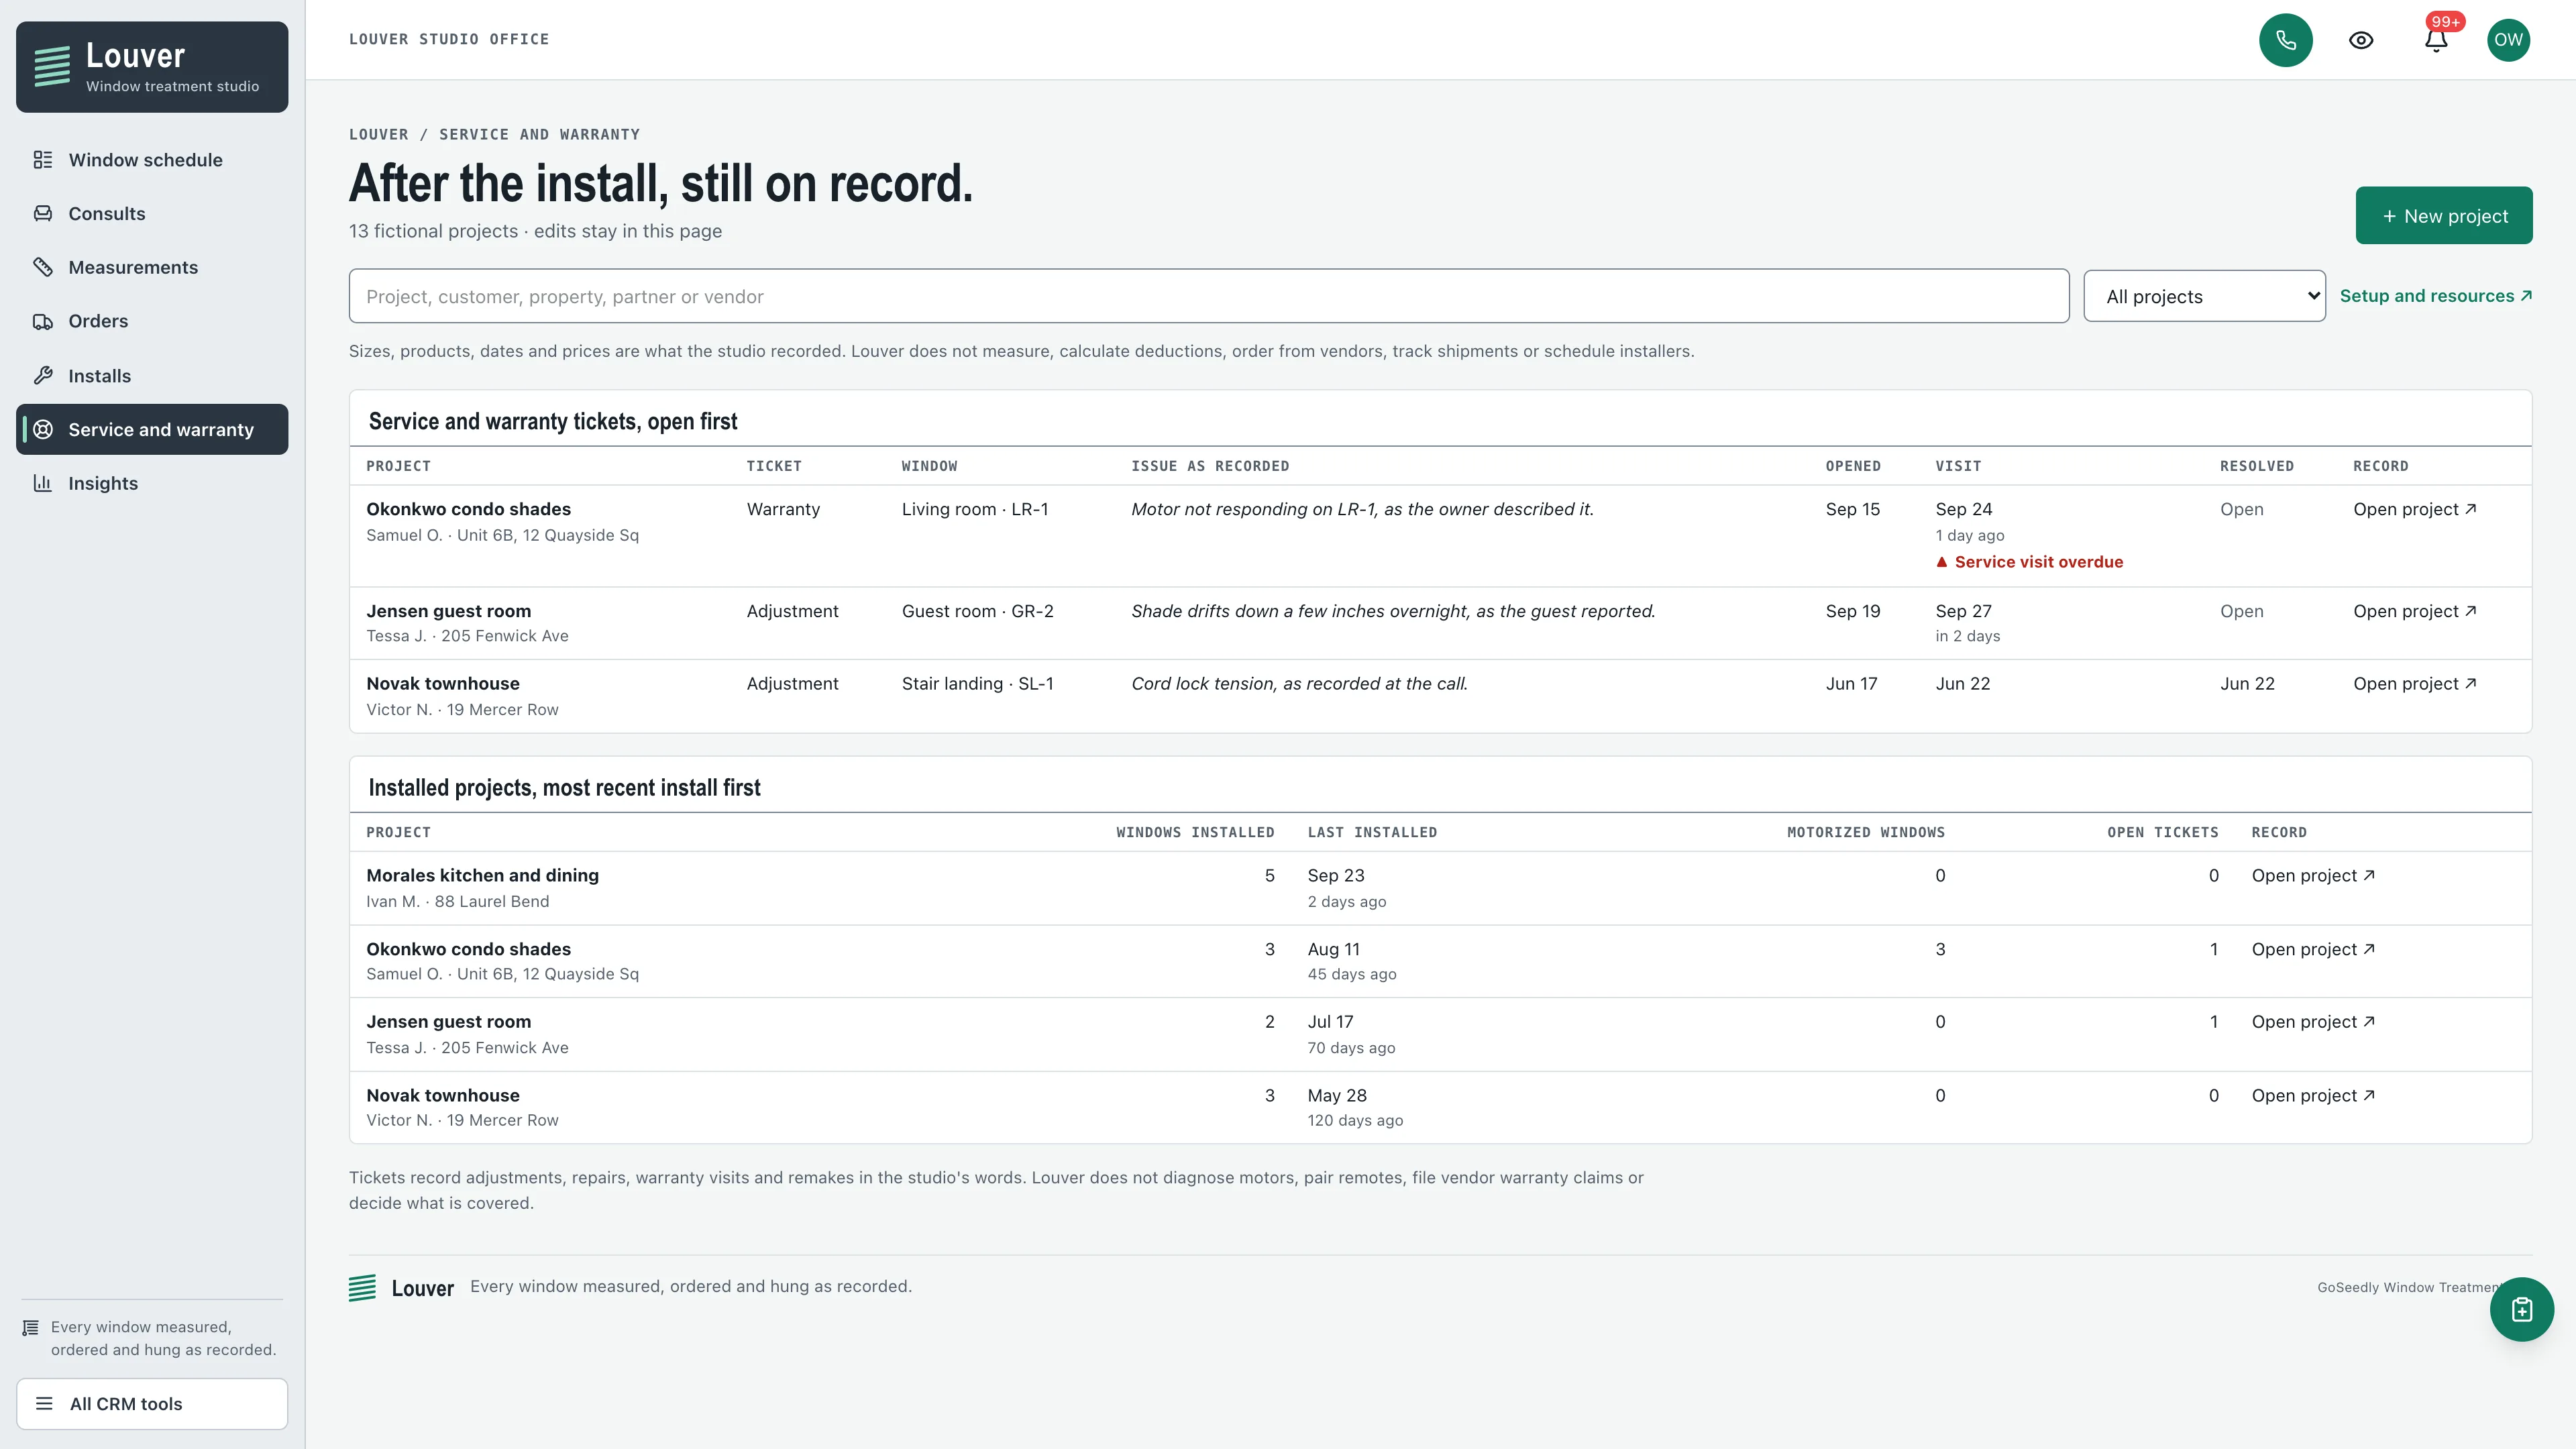Click the Window schedule grid icon
The image size is (2576, 1449).
[x=43, y=160]
